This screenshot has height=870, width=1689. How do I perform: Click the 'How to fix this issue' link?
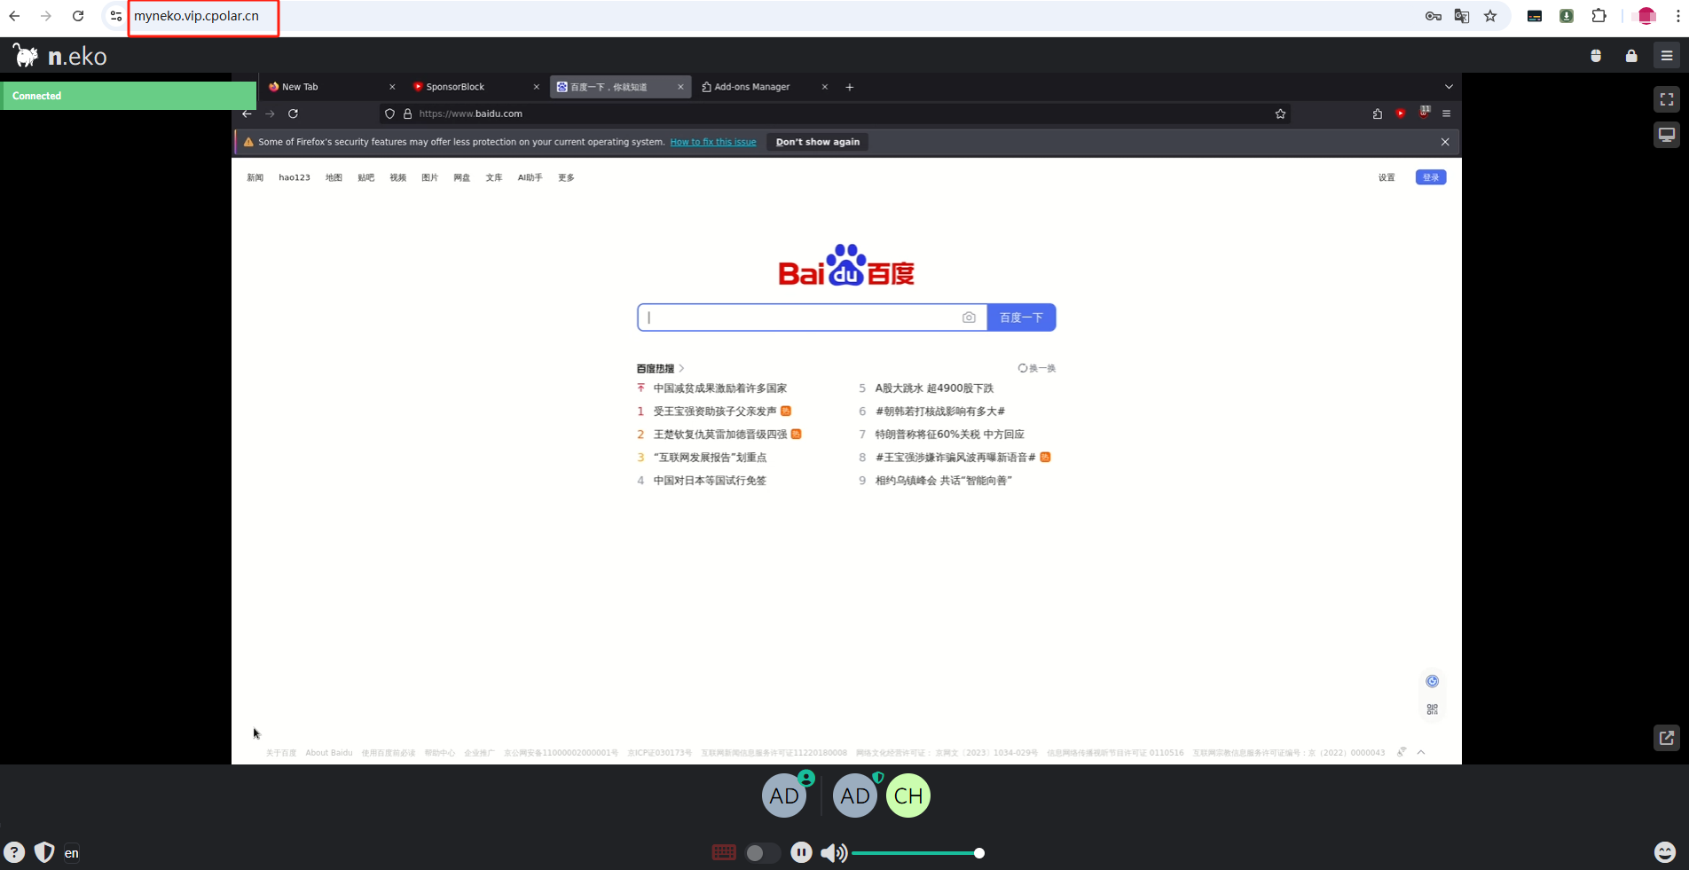pyautogui.click(x=713, y=142)
